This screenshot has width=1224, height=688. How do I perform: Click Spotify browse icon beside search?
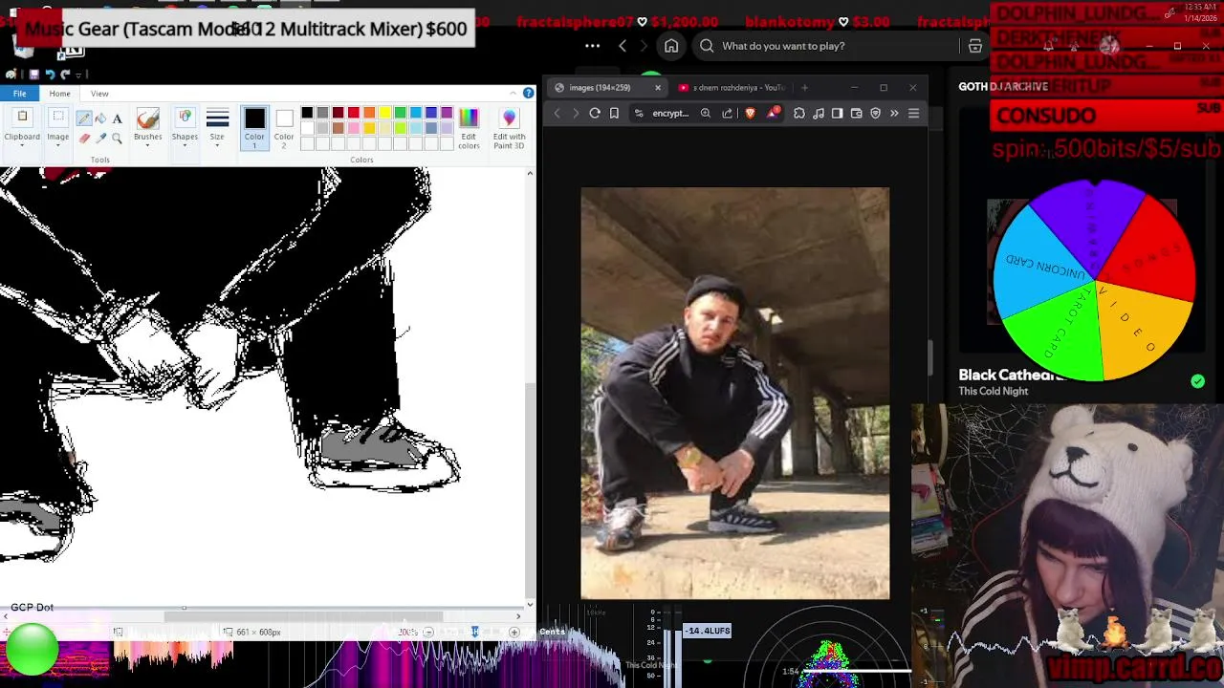click(x=975, y=46)
